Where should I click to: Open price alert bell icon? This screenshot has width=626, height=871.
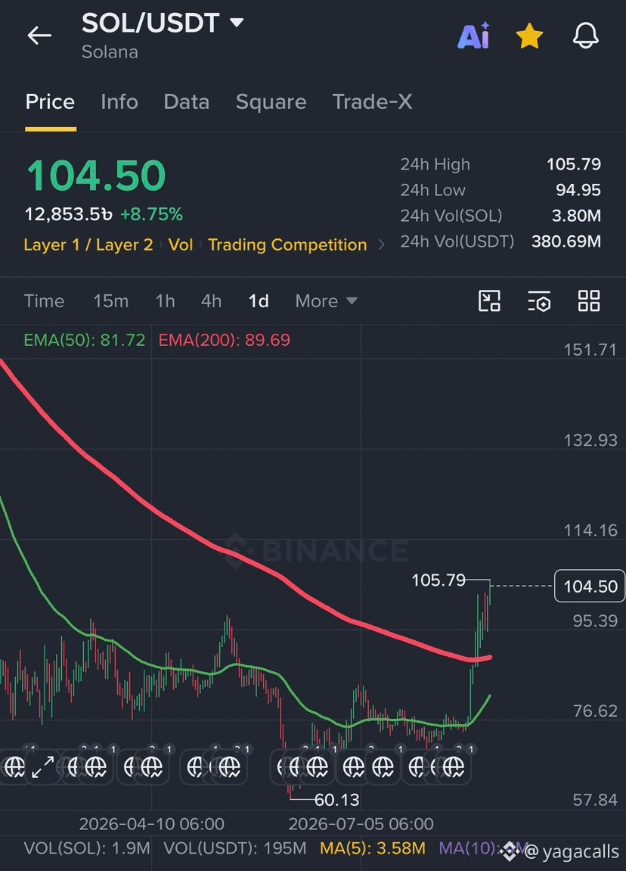point(585,36)
